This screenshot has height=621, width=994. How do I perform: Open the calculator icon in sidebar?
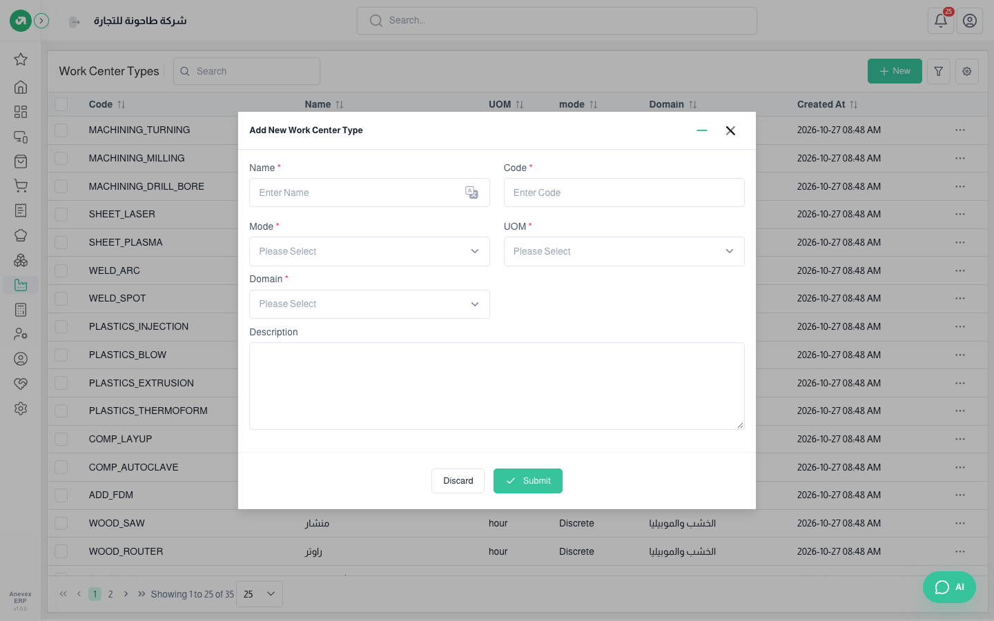click(x=21, y=310)
